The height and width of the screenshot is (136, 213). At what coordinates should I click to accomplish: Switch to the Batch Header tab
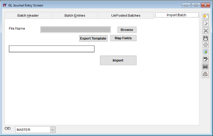coord(28,16)
